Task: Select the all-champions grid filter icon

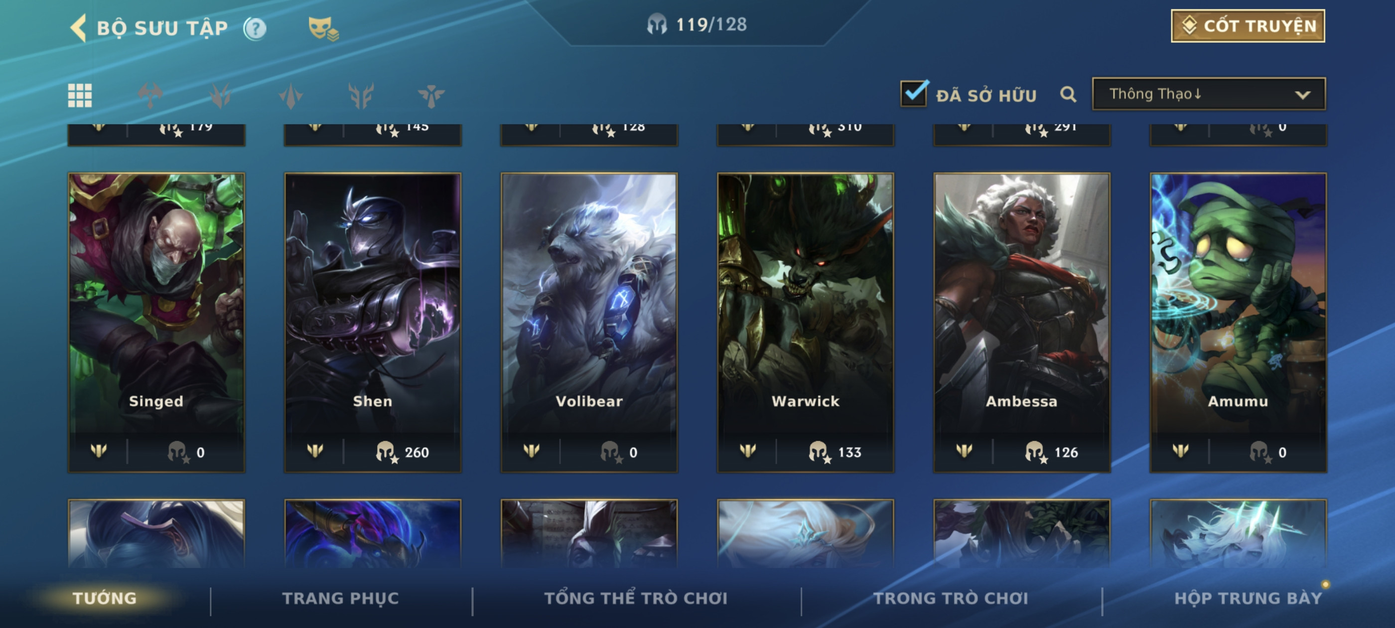Action: click(80, 95)
